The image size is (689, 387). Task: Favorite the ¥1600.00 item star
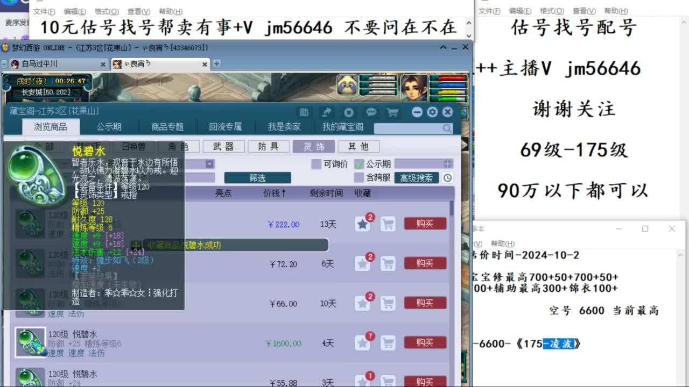pyautogui.click(x=363, y=343)
